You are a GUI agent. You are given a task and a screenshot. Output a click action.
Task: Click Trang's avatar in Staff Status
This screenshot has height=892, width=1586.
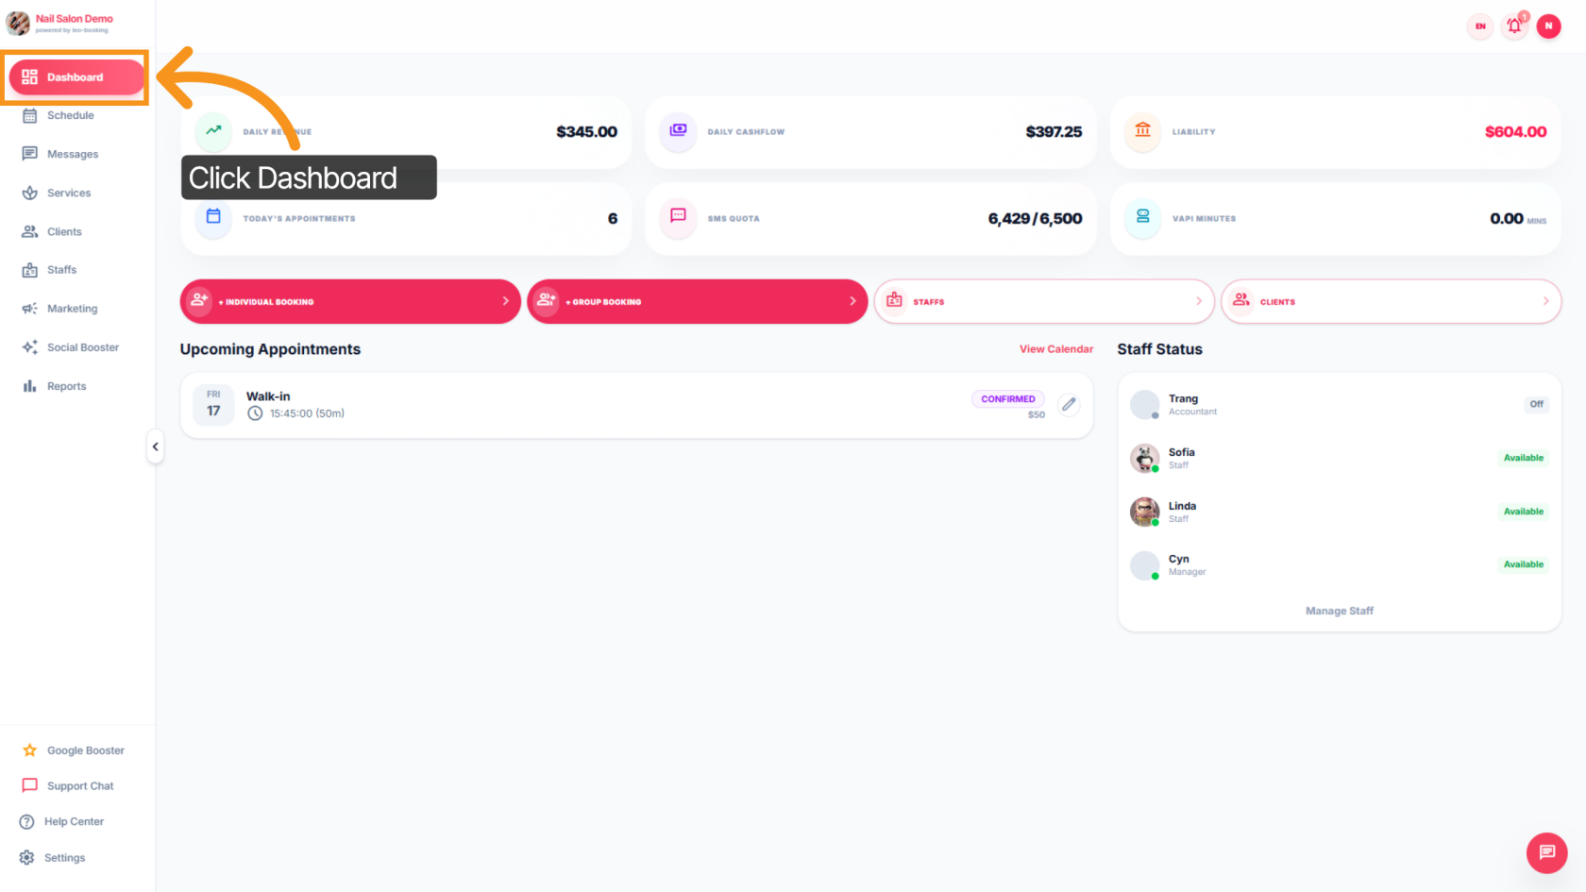[1144, 405]
